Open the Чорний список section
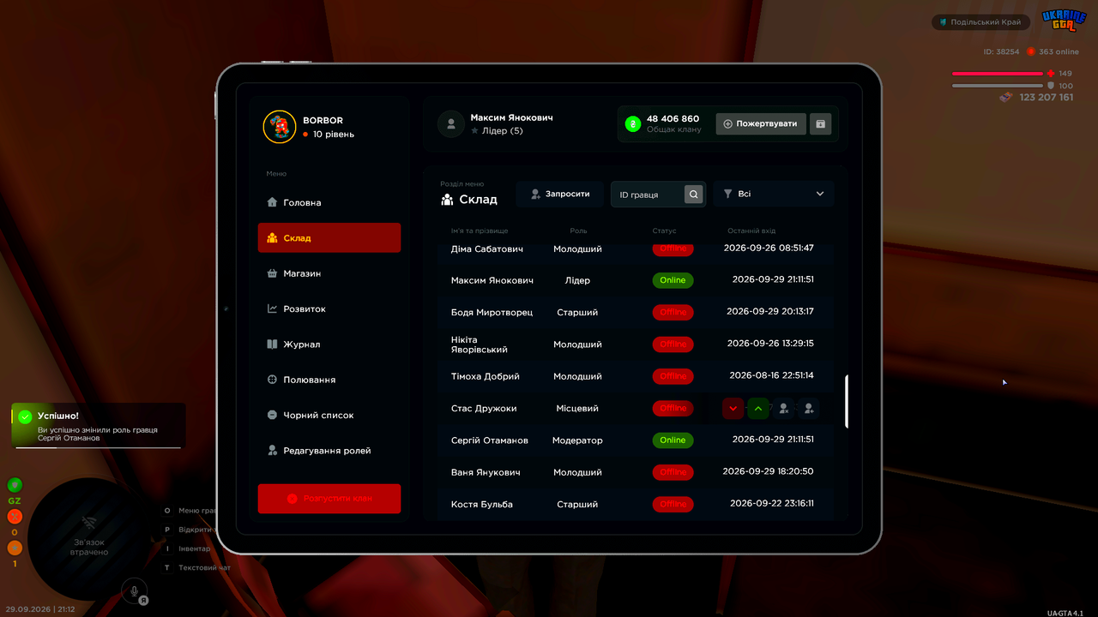Screen dimensions: 1098x617 (x=329, y=415)
